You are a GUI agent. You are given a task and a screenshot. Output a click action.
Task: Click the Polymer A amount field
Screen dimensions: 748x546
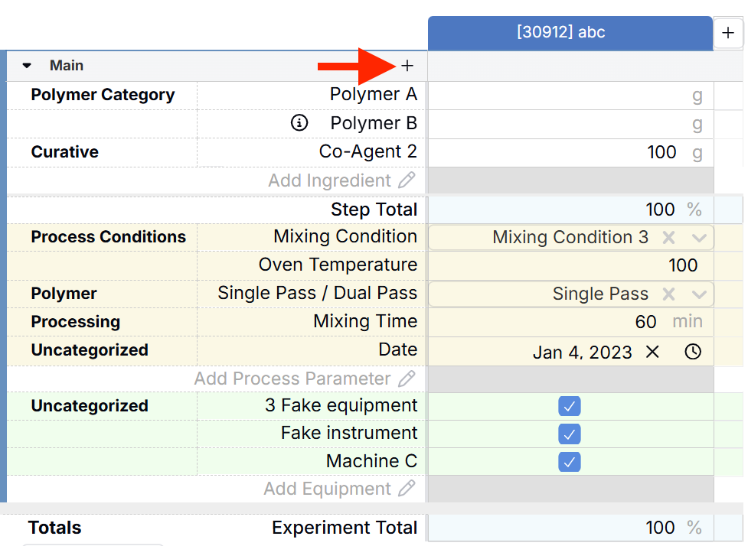tap(570, 96)
